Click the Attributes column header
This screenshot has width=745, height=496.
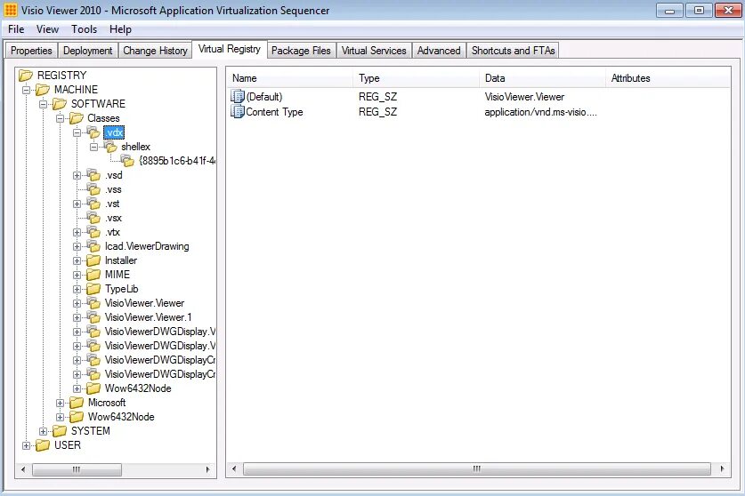tap(668, 78)
